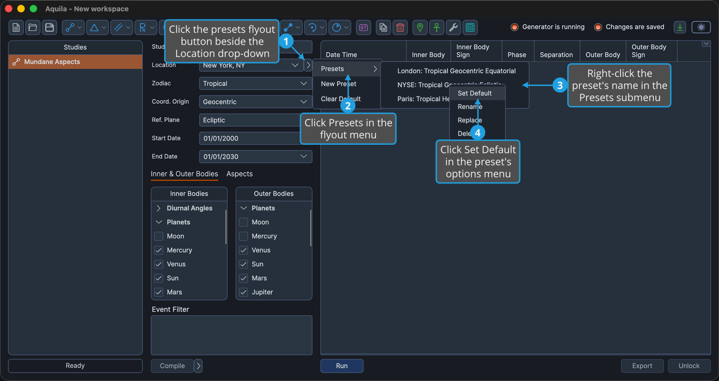Image resolution: width=719 pixels, height=381 pixels.
Task: Click the spiral cycle toolbar icon
Action: 312,27
